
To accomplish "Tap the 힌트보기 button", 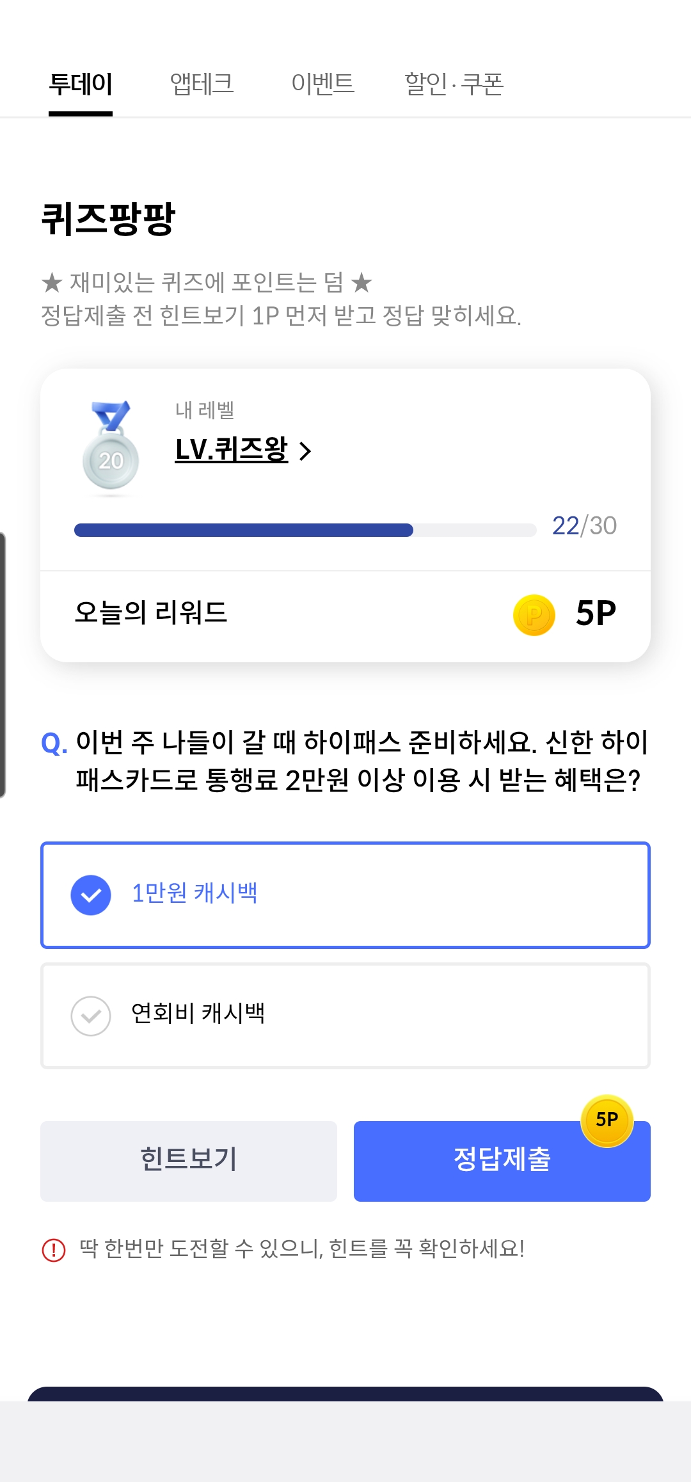I will tap(189, 1161).
